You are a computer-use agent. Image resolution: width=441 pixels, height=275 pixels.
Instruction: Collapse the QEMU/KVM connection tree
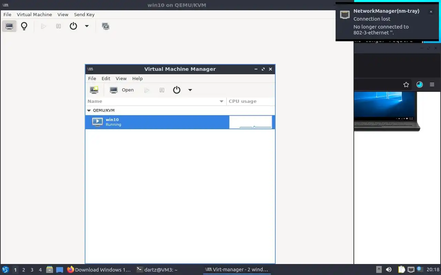(x=89, y=111)
